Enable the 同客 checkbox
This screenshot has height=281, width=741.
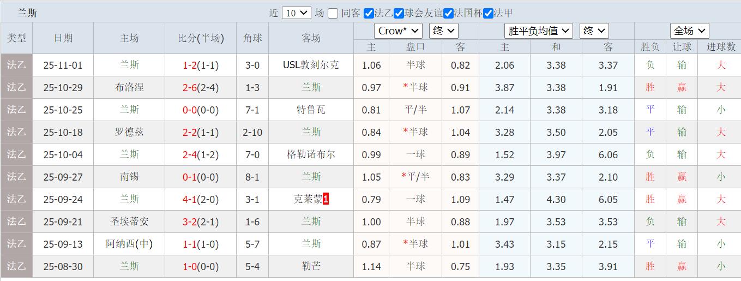pos(333,13)
